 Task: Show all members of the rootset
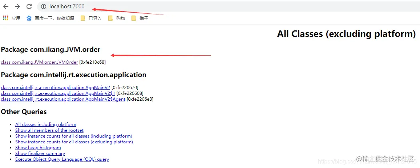point(49,130)
